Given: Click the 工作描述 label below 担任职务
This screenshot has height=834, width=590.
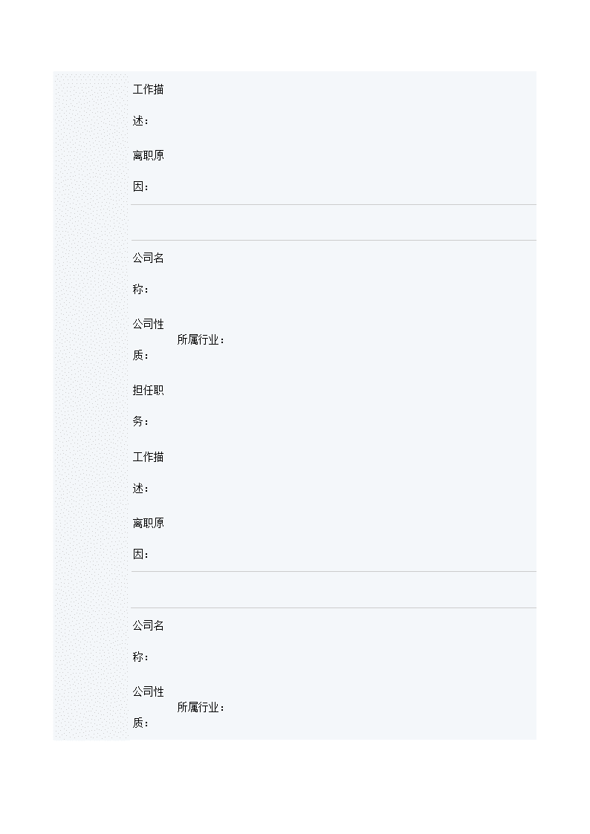Looking at the screenshot, I should (148, 472).
